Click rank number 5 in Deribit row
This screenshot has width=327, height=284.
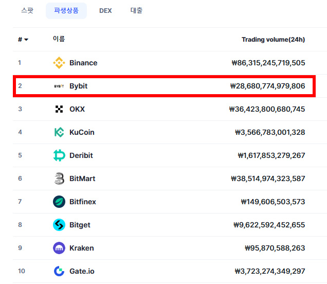(20, 155)
